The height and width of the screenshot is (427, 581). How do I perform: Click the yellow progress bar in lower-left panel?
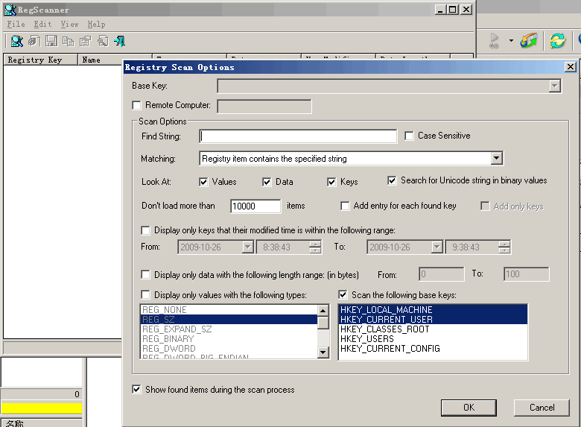[42, 408]
